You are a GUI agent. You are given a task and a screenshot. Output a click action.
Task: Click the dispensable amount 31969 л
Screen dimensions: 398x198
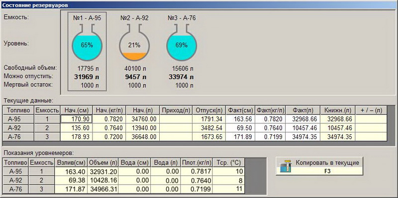tap(87, 77)
